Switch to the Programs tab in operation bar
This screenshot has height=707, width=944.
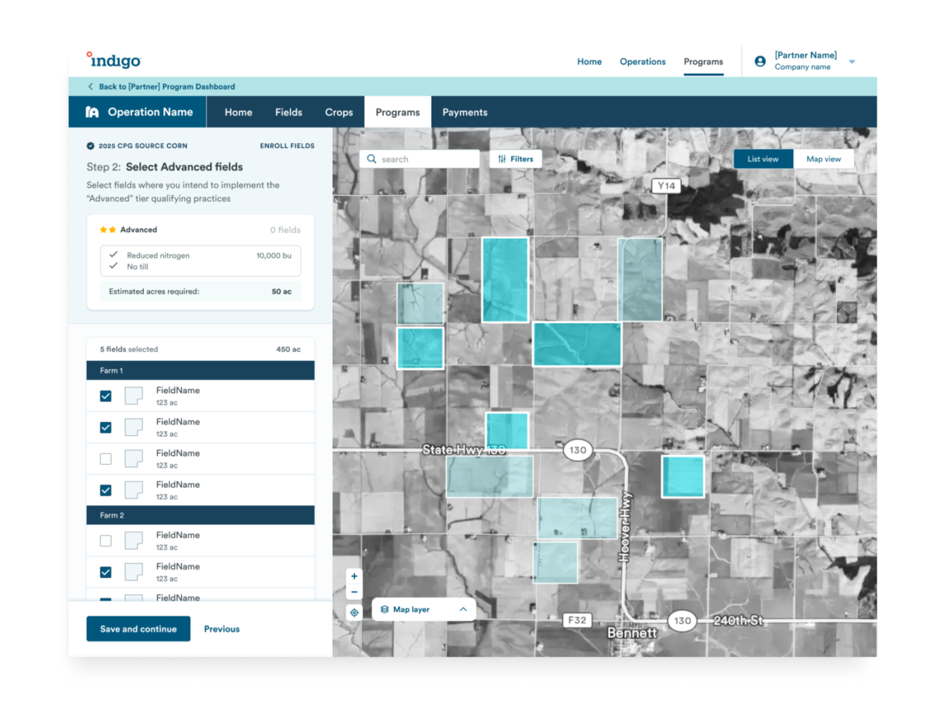(398, 112)
